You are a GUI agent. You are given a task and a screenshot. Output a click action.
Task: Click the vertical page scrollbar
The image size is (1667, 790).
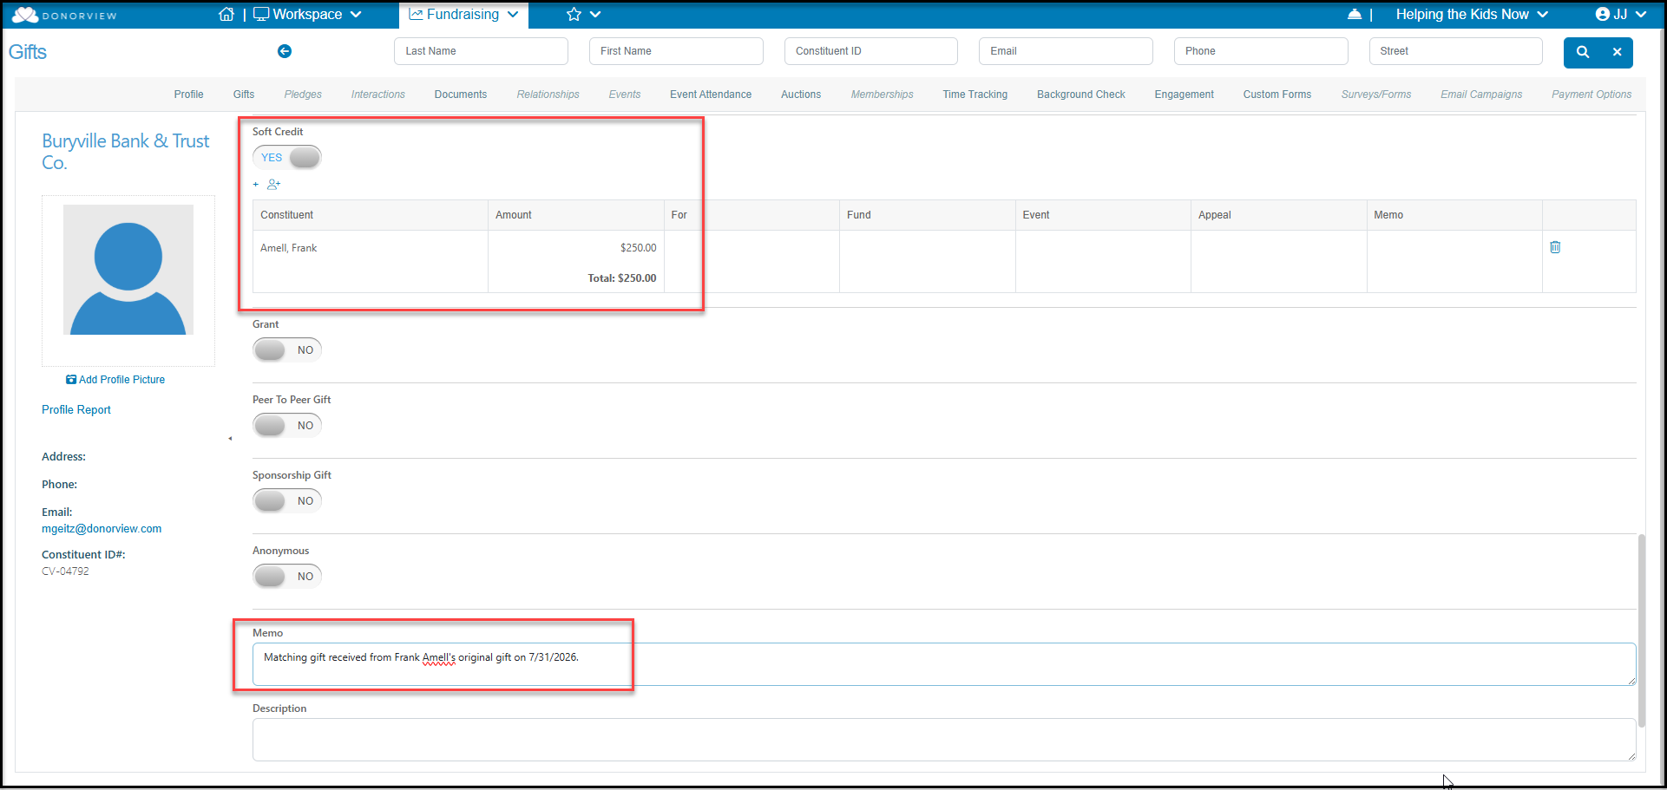pyautogui.click(x=1642, y=630)
